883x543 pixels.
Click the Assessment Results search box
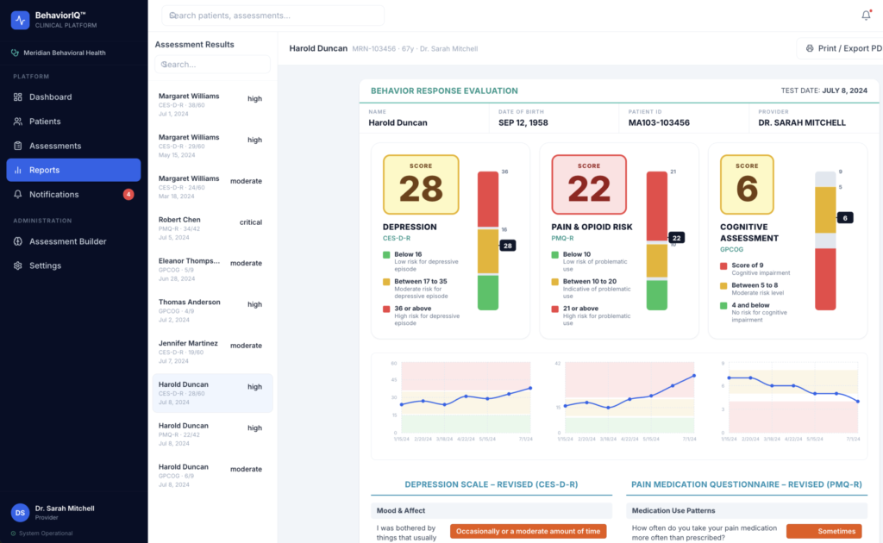tap(212, 64)
